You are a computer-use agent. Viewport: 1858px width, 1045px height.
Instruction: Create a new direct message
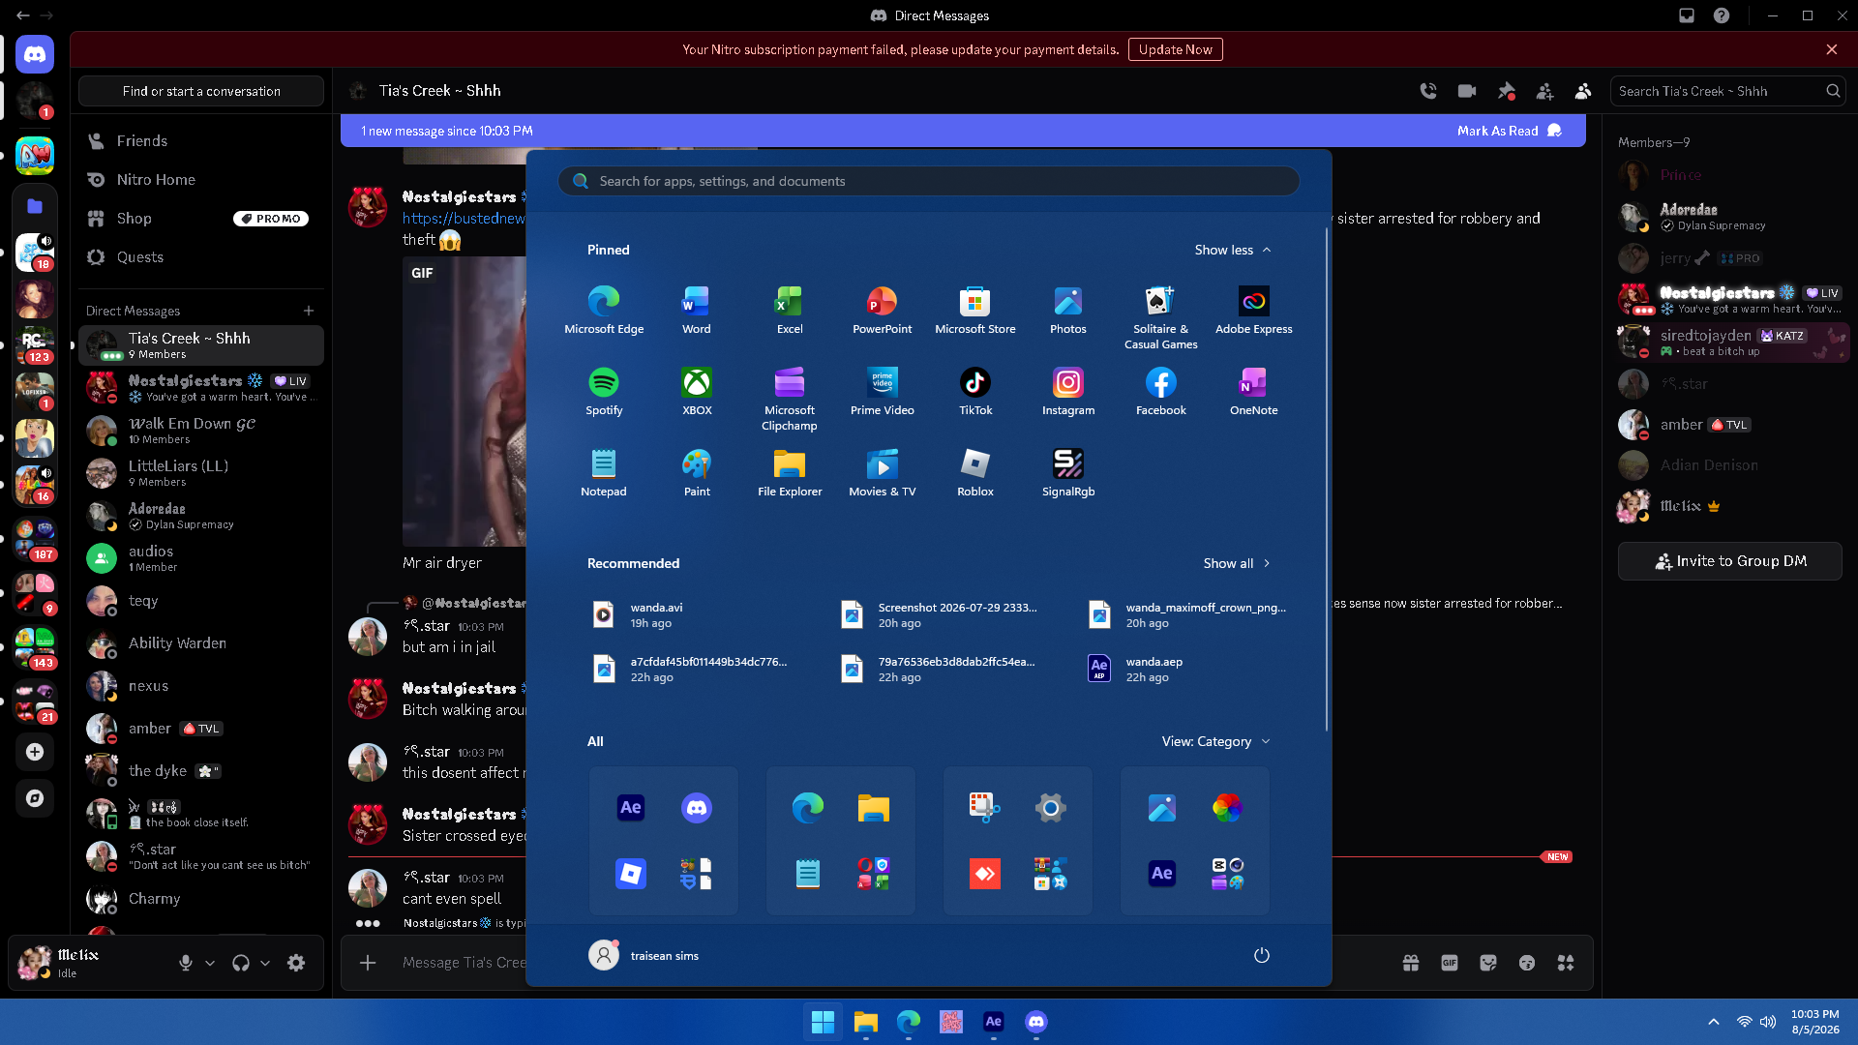coord(309,311)
